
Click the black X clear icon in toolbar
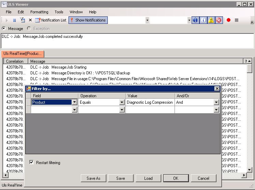(x=30, y=20)
